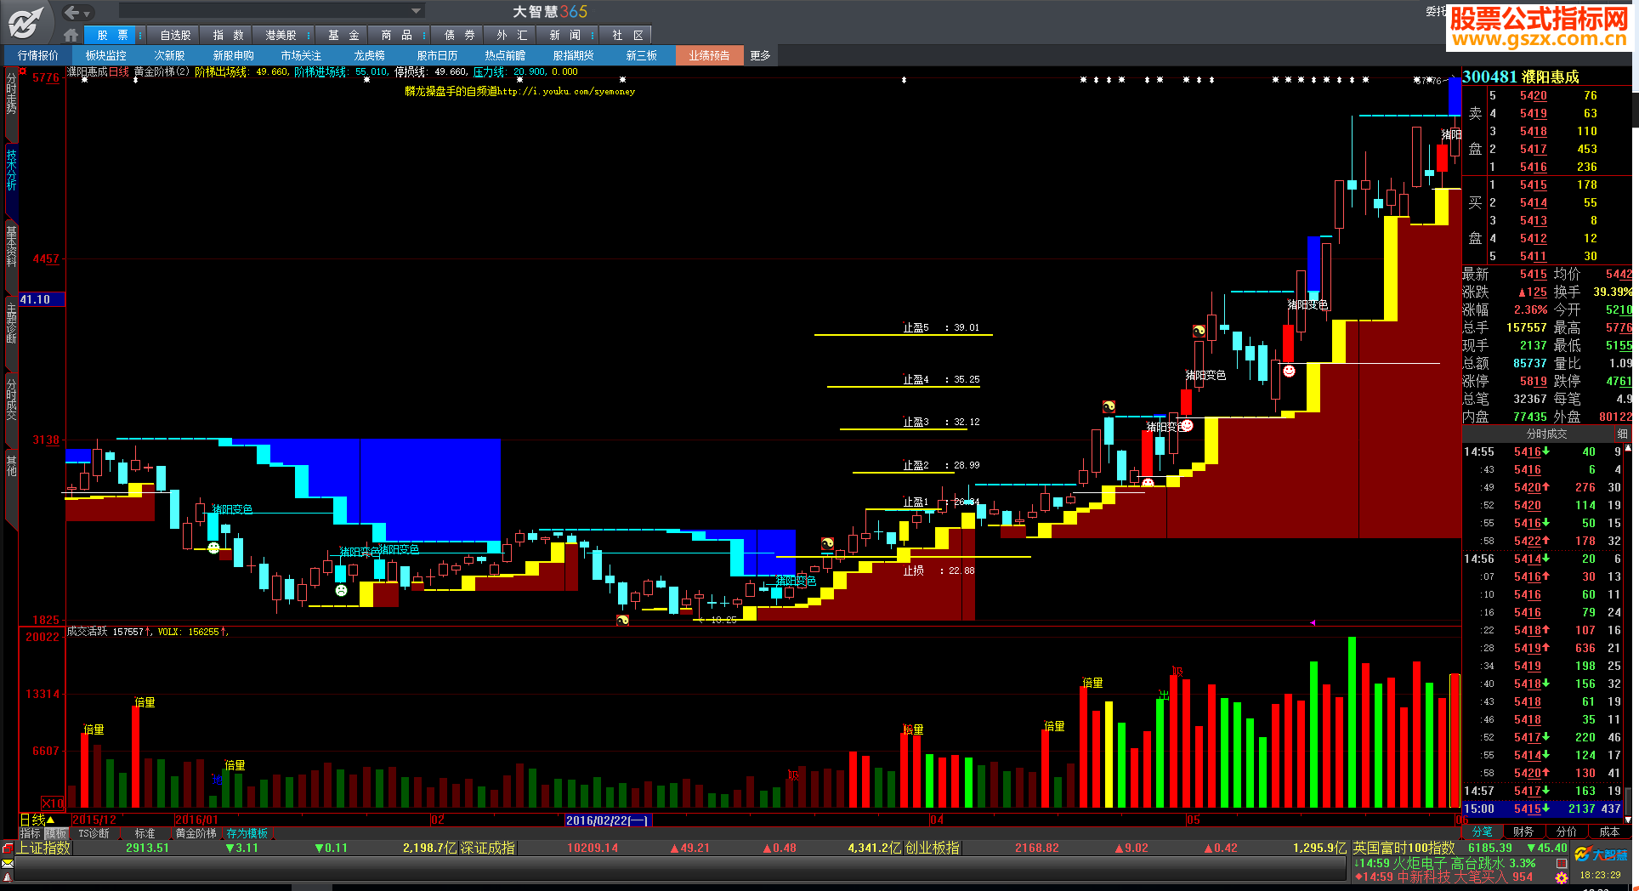Toggle the 指标 mode button
Image resolution: width=1639 pixels, height=891 pixels.
(31, 833)
